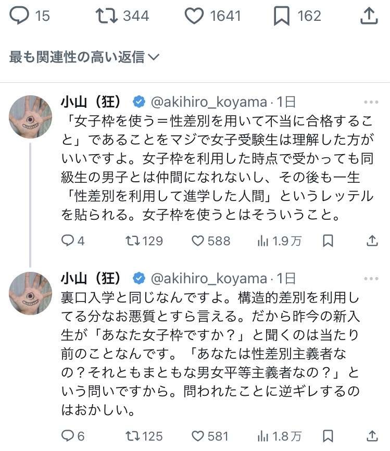Share the first reply
390x451 pixels.
(372, 241)
